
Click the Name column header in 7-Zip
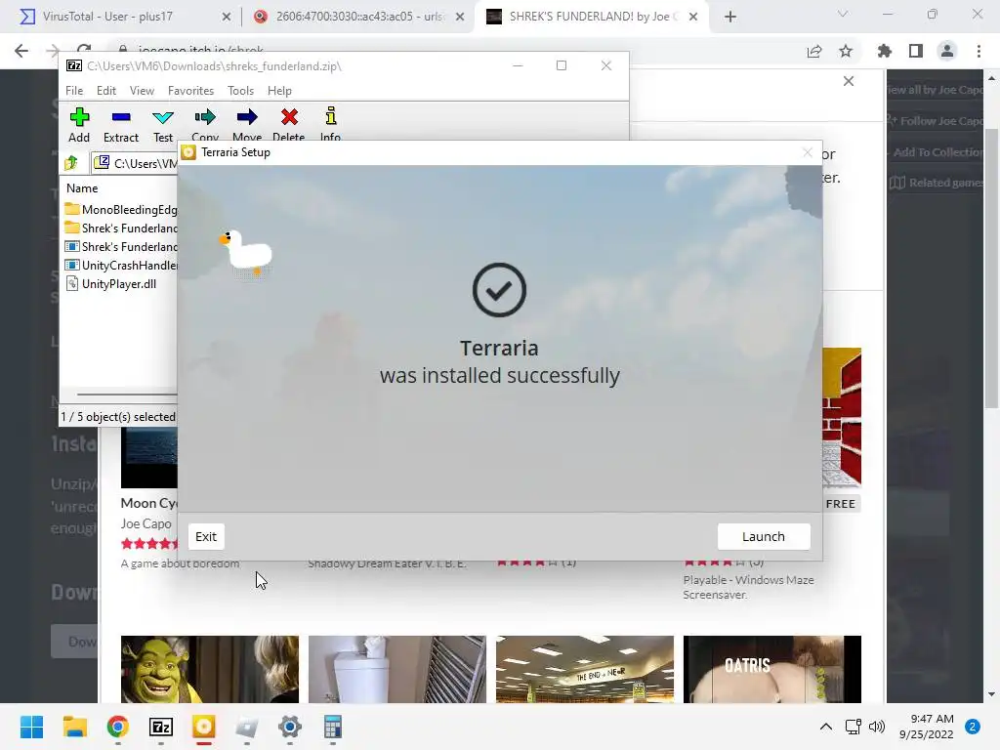coord(82,188)
